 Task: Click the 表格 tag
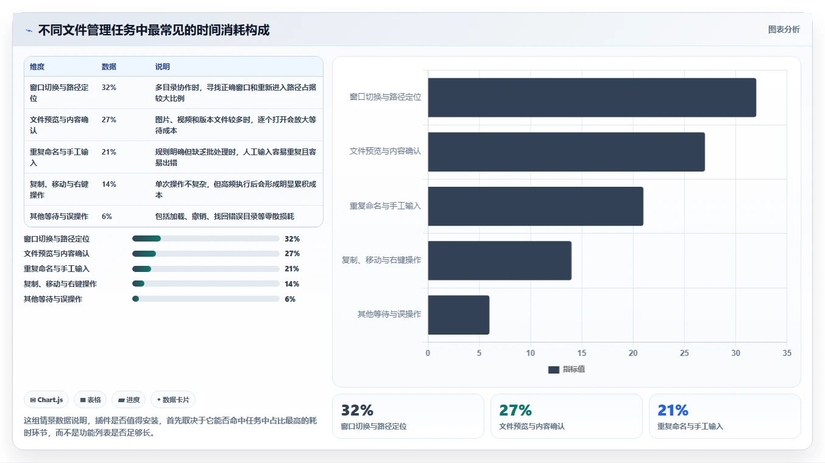click(90, 400)
